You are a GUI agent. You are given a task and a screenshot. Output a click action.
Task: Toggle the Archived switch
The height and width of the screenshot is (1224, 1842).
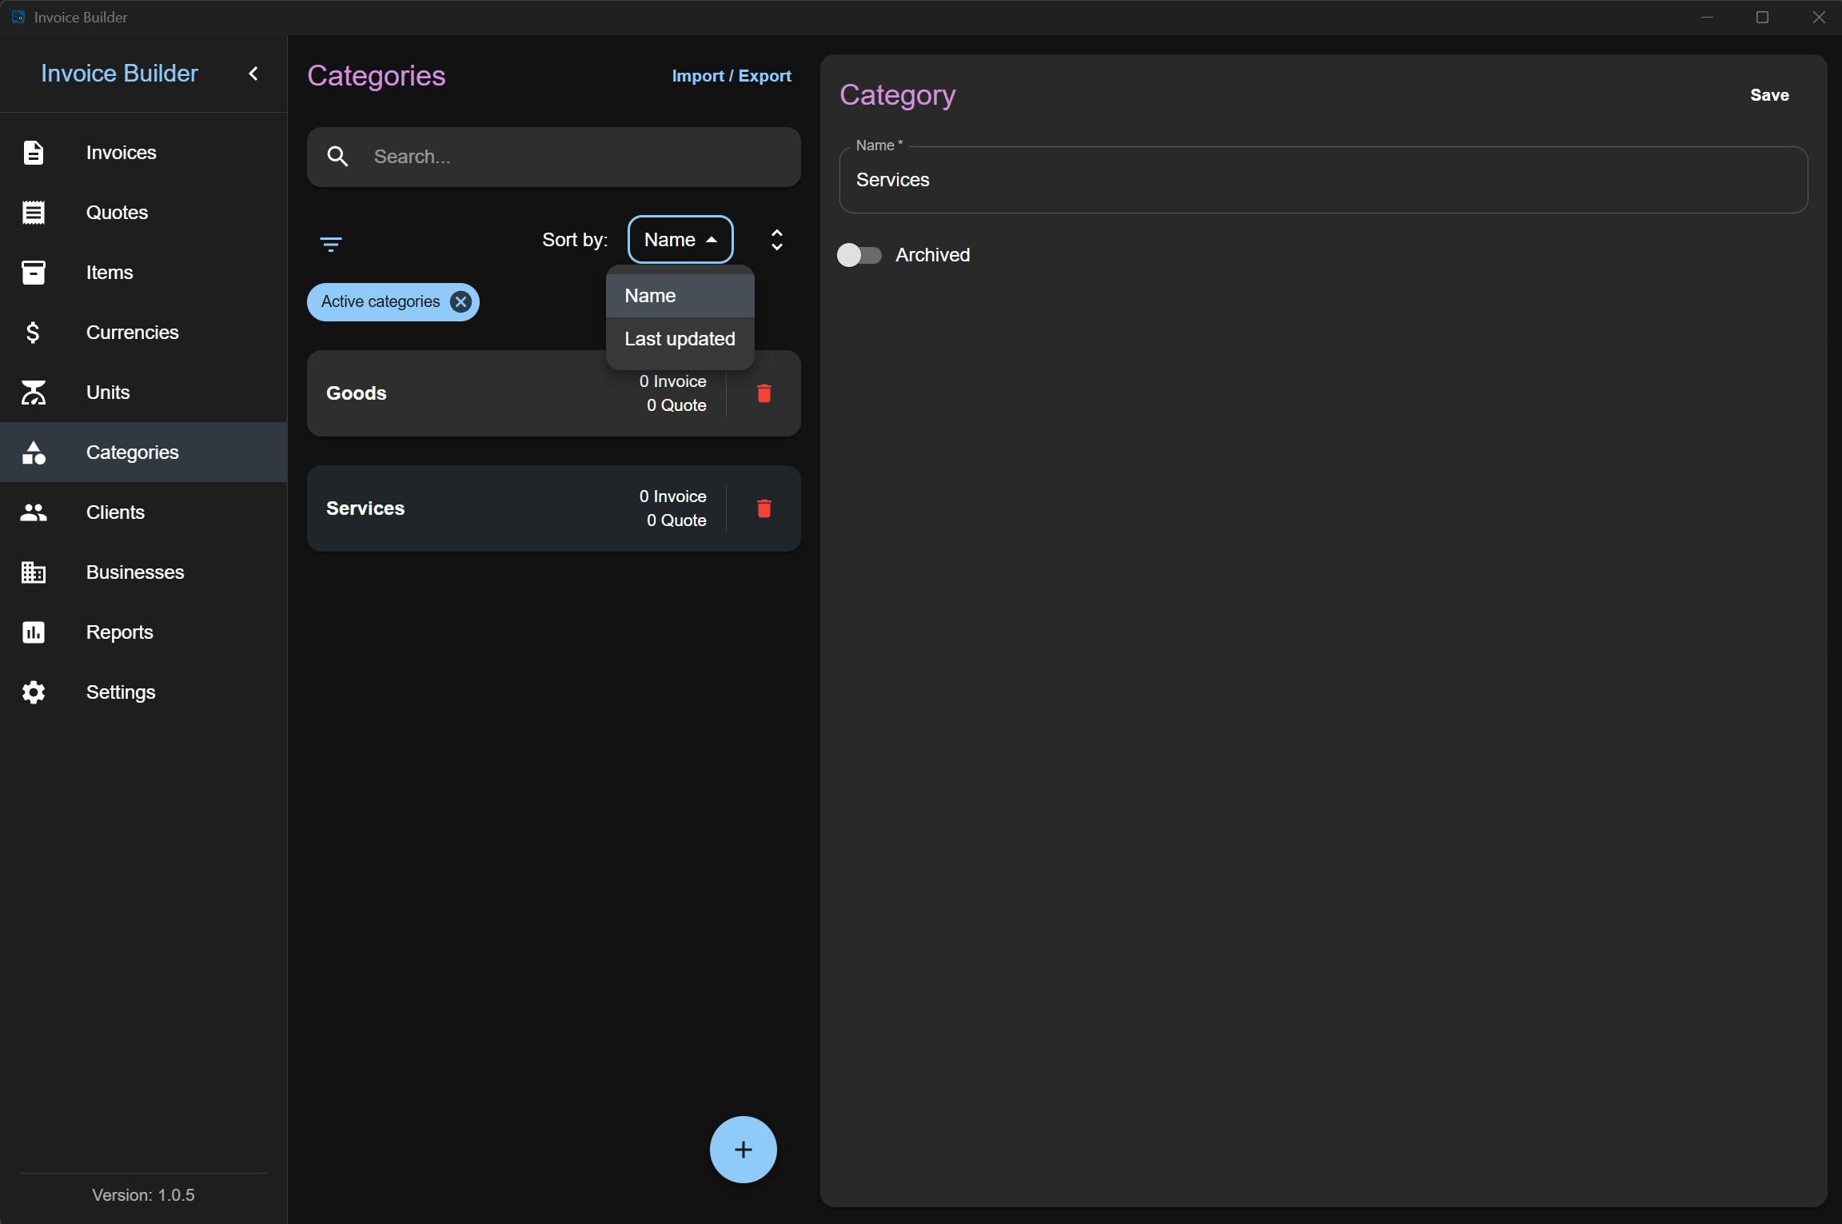859,255
